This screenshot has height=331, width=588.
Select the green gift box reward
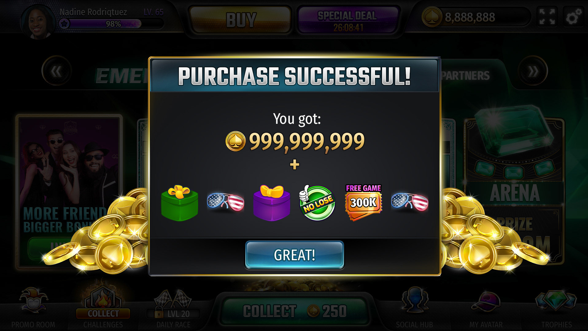tap(180, 203)
